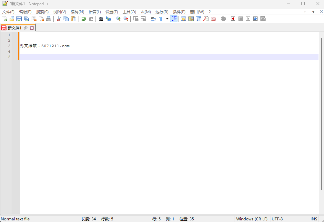This screenshot has width=324, height=222.
Task: Click the UTF-8 encoding in the status bar
Action: 277,219
